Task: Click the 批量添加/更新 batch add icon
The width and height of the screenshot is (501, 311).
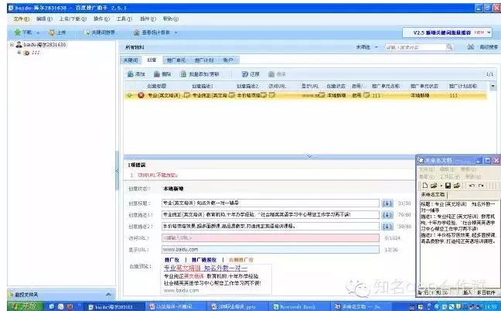Action: tap(183, 74)
